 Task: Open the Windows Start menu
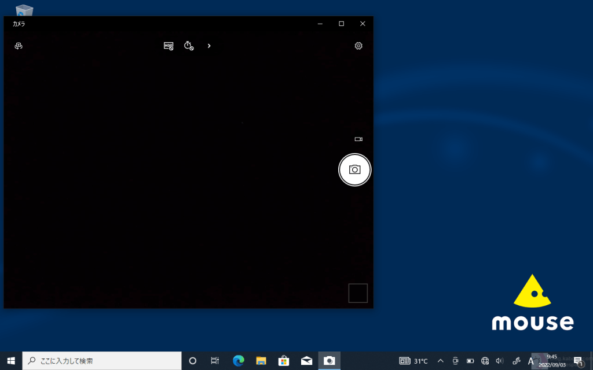tap(11, 361)
